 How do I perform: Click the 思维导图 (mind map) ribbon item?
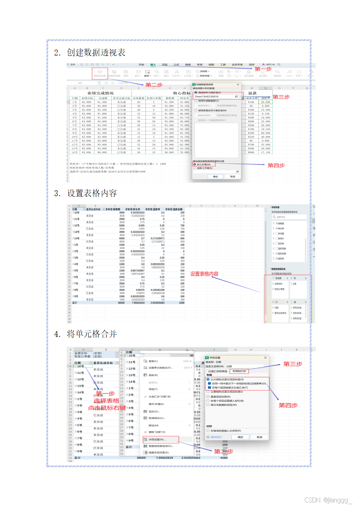click(203, 76)
